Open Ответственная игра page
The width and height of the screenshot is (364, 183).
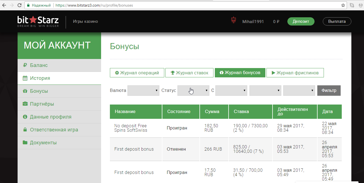coord(54,130)
